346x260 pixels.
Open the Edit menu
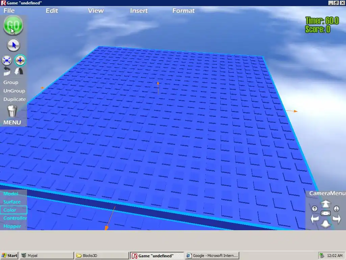pyautogui.click(x=52, y=10)
